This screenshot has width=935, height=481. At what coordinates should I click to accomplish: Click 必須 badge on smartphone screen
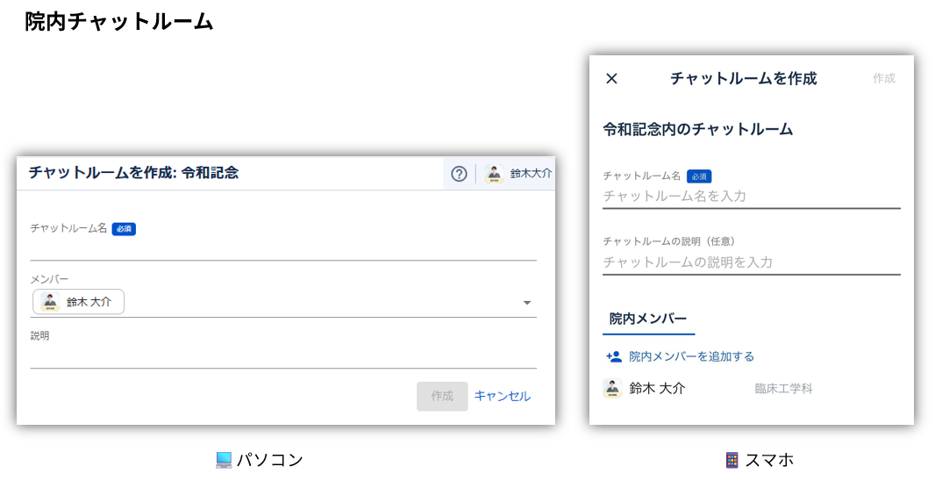pos(699,176)
